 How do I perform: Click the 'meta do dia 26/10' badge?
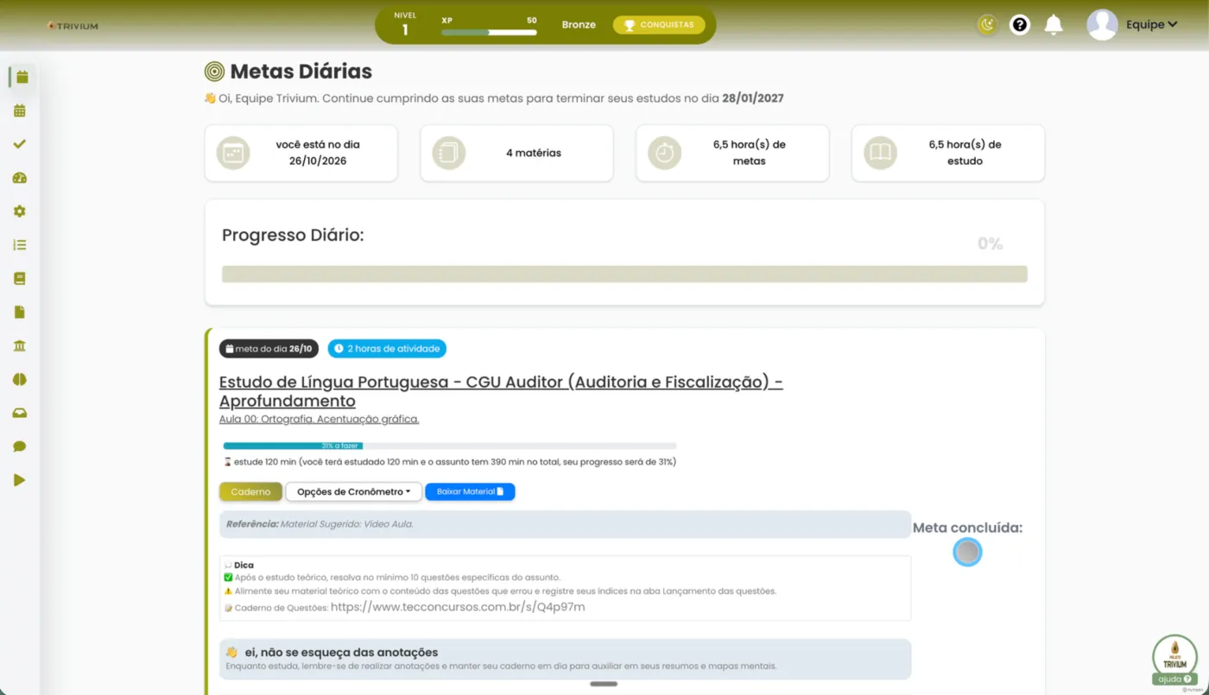click(x=269, y=349)
